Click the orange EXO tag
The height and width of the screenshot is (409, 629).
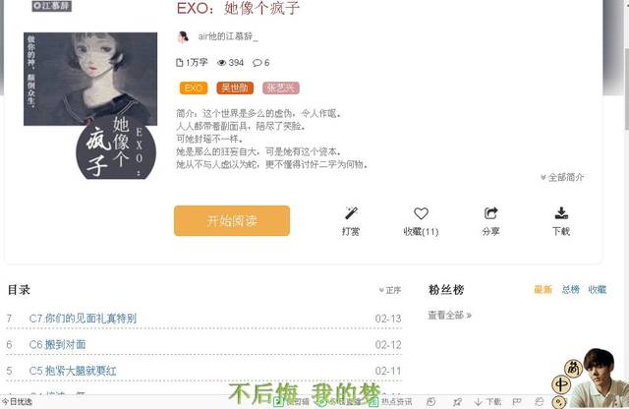click(194, 88)
